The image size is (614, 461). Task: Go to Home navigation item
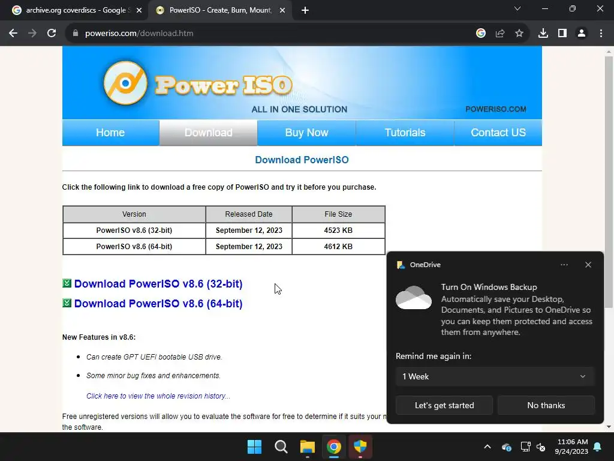coord(110,133)
